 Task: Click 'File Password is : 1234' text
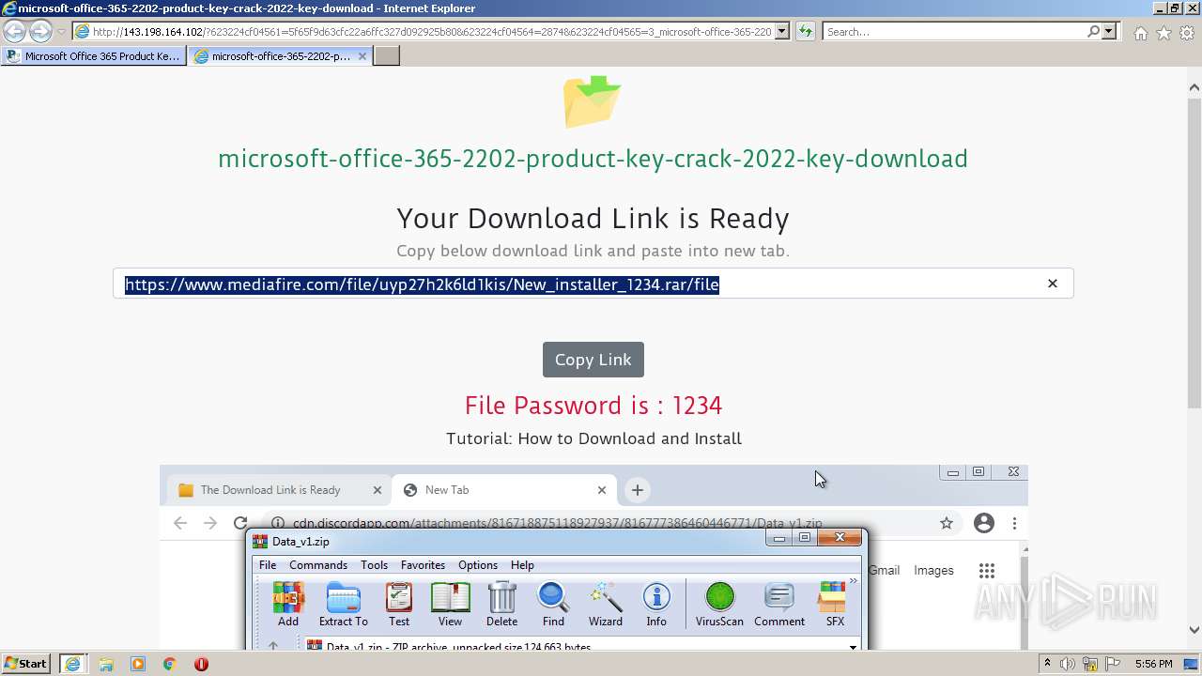click(x=593, y=406)
